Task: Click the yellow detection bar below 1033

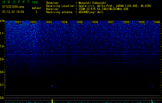Action: click(x=52, y=101)
